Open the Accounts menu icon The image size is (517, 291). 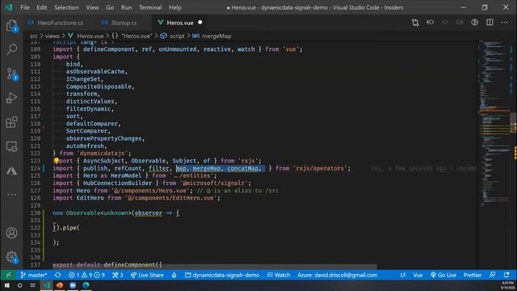[11, 233]
